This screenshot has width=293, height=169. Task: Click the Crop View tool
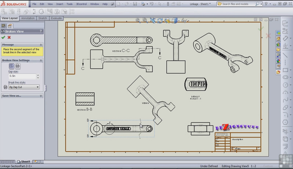pyautogui.click(x=64, y=12)
